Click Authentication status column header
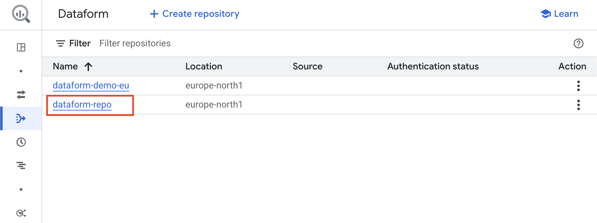Viewport: 597px width, 223px height. point(433,66)
